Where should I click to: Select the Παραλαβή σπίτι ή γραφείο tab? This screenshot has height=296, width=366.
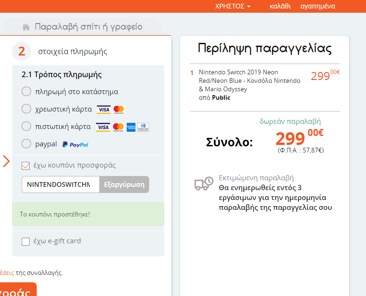[x=82, y=27]
